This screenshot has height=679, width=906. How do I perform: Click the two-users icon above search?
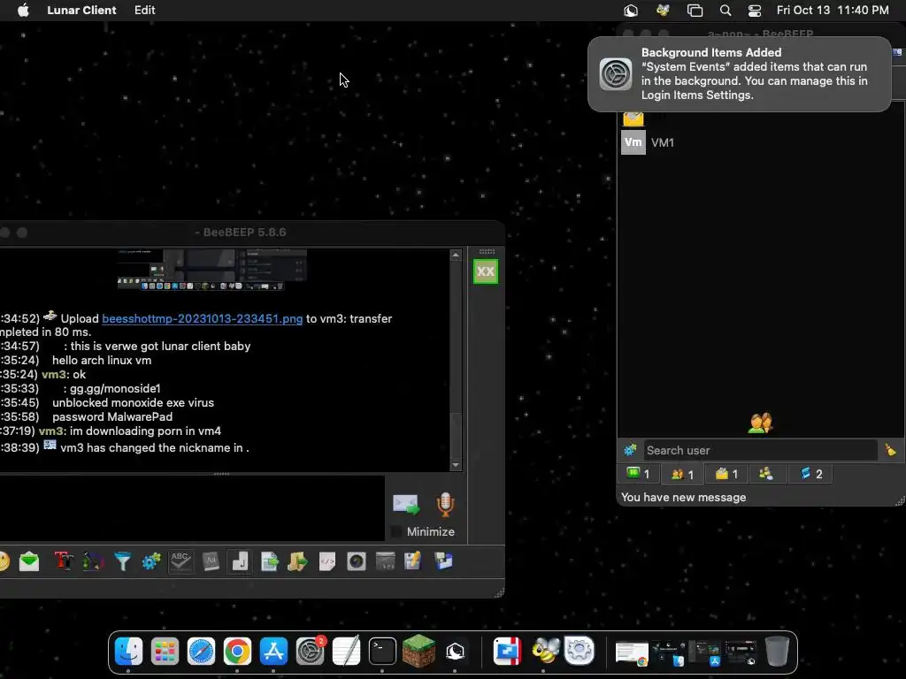(x=760, y=423)
